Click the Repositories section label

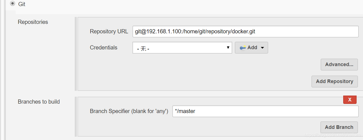[33, 22]
